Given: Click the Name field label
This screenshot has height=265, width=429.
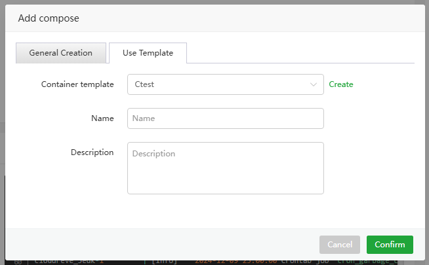Looking at the screenshot, I should pos(102,118).
